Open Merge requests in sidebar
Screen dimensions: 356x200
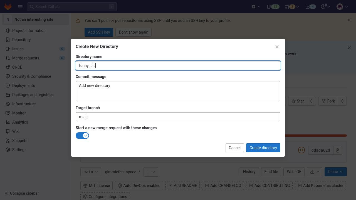(x=36, y=58)
